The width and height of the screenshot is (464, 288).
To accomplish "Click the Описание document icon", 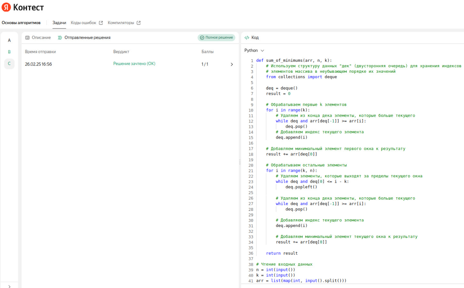I will coord(27,38).
